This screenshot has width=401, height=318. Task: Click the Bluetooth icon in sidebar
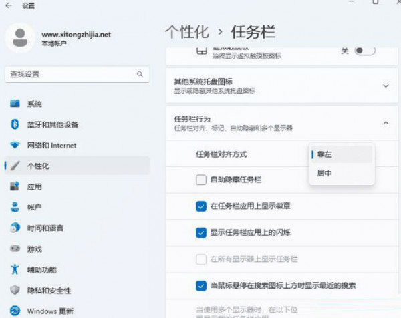(x=15, y=124)
